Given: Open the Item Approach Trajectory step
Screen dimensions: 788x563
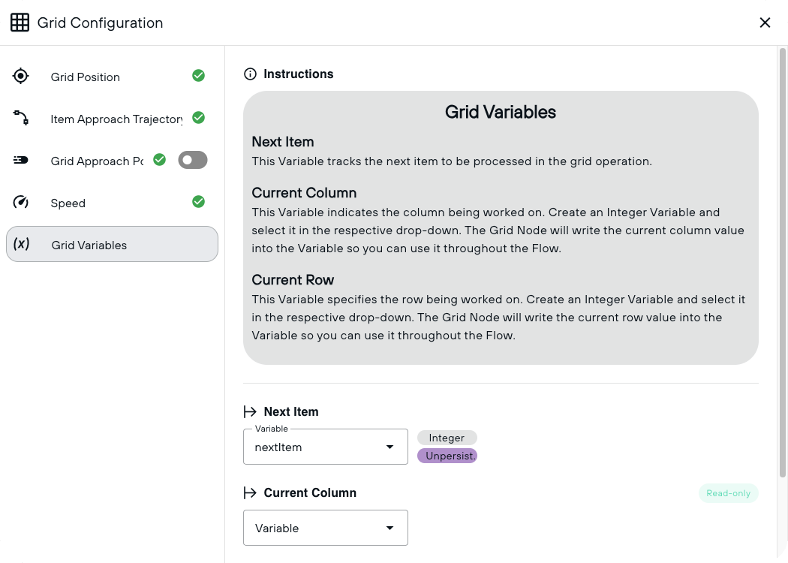Looking at the screenshot, I should click(x=112, y=119).
